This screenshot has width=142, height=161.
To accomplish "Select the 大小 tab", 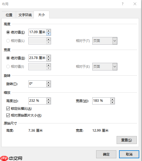I will tap(42, 15).
